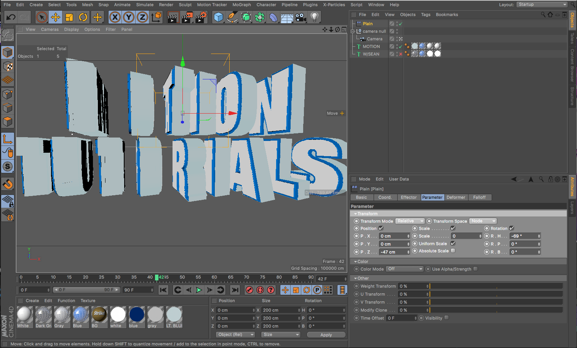Open the Layout Startup dropdown

tap(542, 5)
